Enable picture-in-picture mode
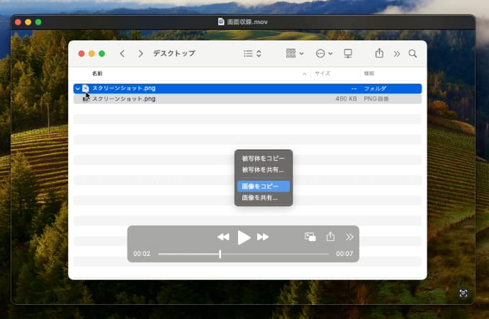 [x=310, y=237]
